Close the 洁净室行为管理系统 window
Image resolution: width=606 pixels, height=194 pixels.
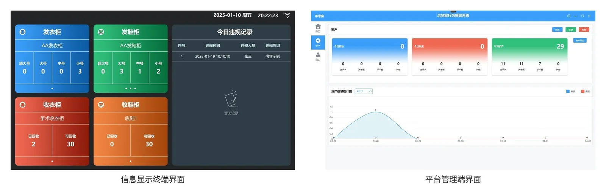[x=589, y=16]
